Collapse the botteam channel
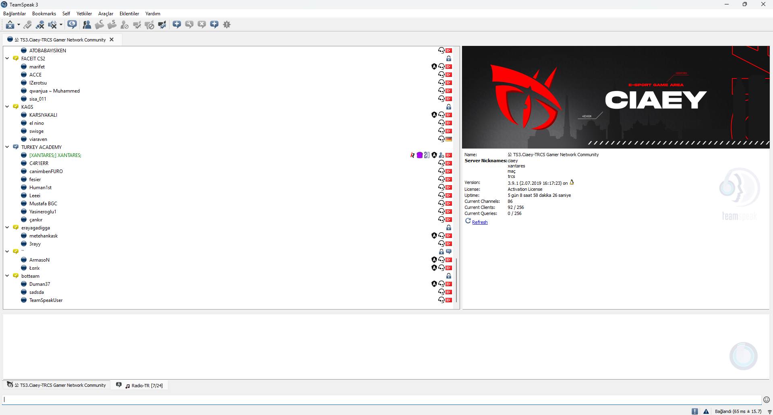The width and height of the screenshot is (773, 415). point(7,276)
